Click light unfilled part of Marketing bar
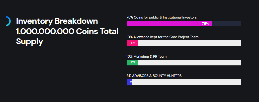This screenshot has width=259, height=102. coord(189,62)
